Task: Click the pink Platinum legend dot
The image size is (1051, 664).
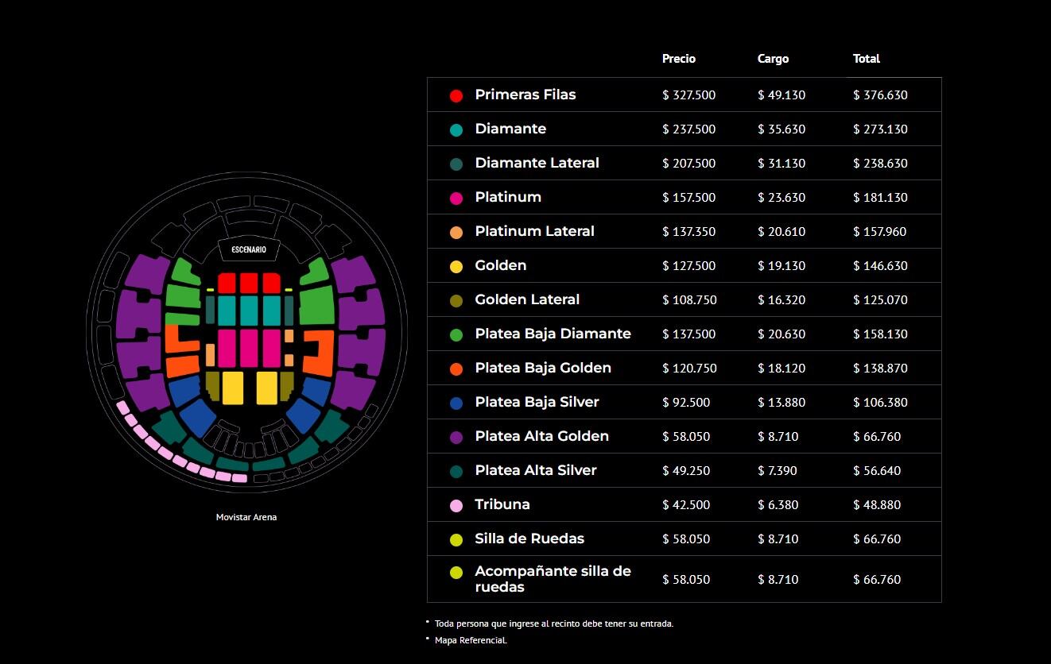Action: click(x=456, y=198)
